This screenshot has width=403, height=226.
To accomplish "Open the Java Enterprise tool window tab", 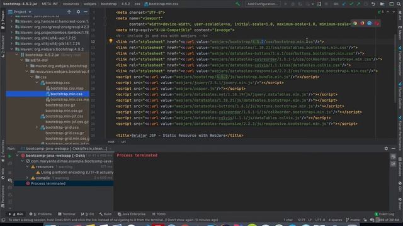I will [132, 214].
